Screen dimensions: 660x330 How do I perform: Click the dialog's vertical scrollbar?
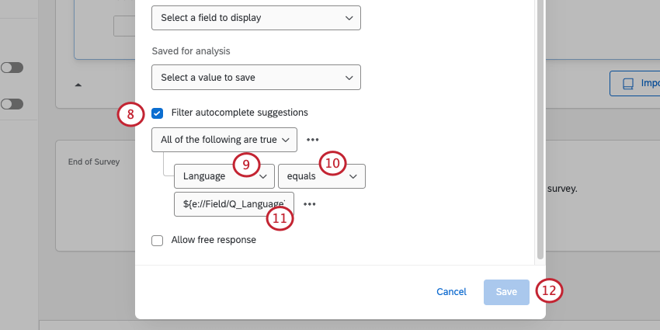coord(540,132)
